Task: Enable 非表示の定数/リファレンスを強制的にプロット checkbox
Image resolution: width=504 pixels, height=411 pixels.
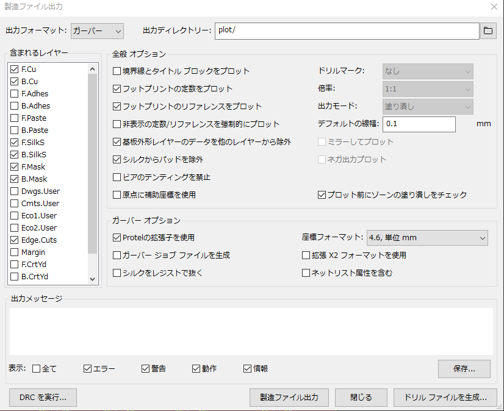Action: [x=117, y=124]
